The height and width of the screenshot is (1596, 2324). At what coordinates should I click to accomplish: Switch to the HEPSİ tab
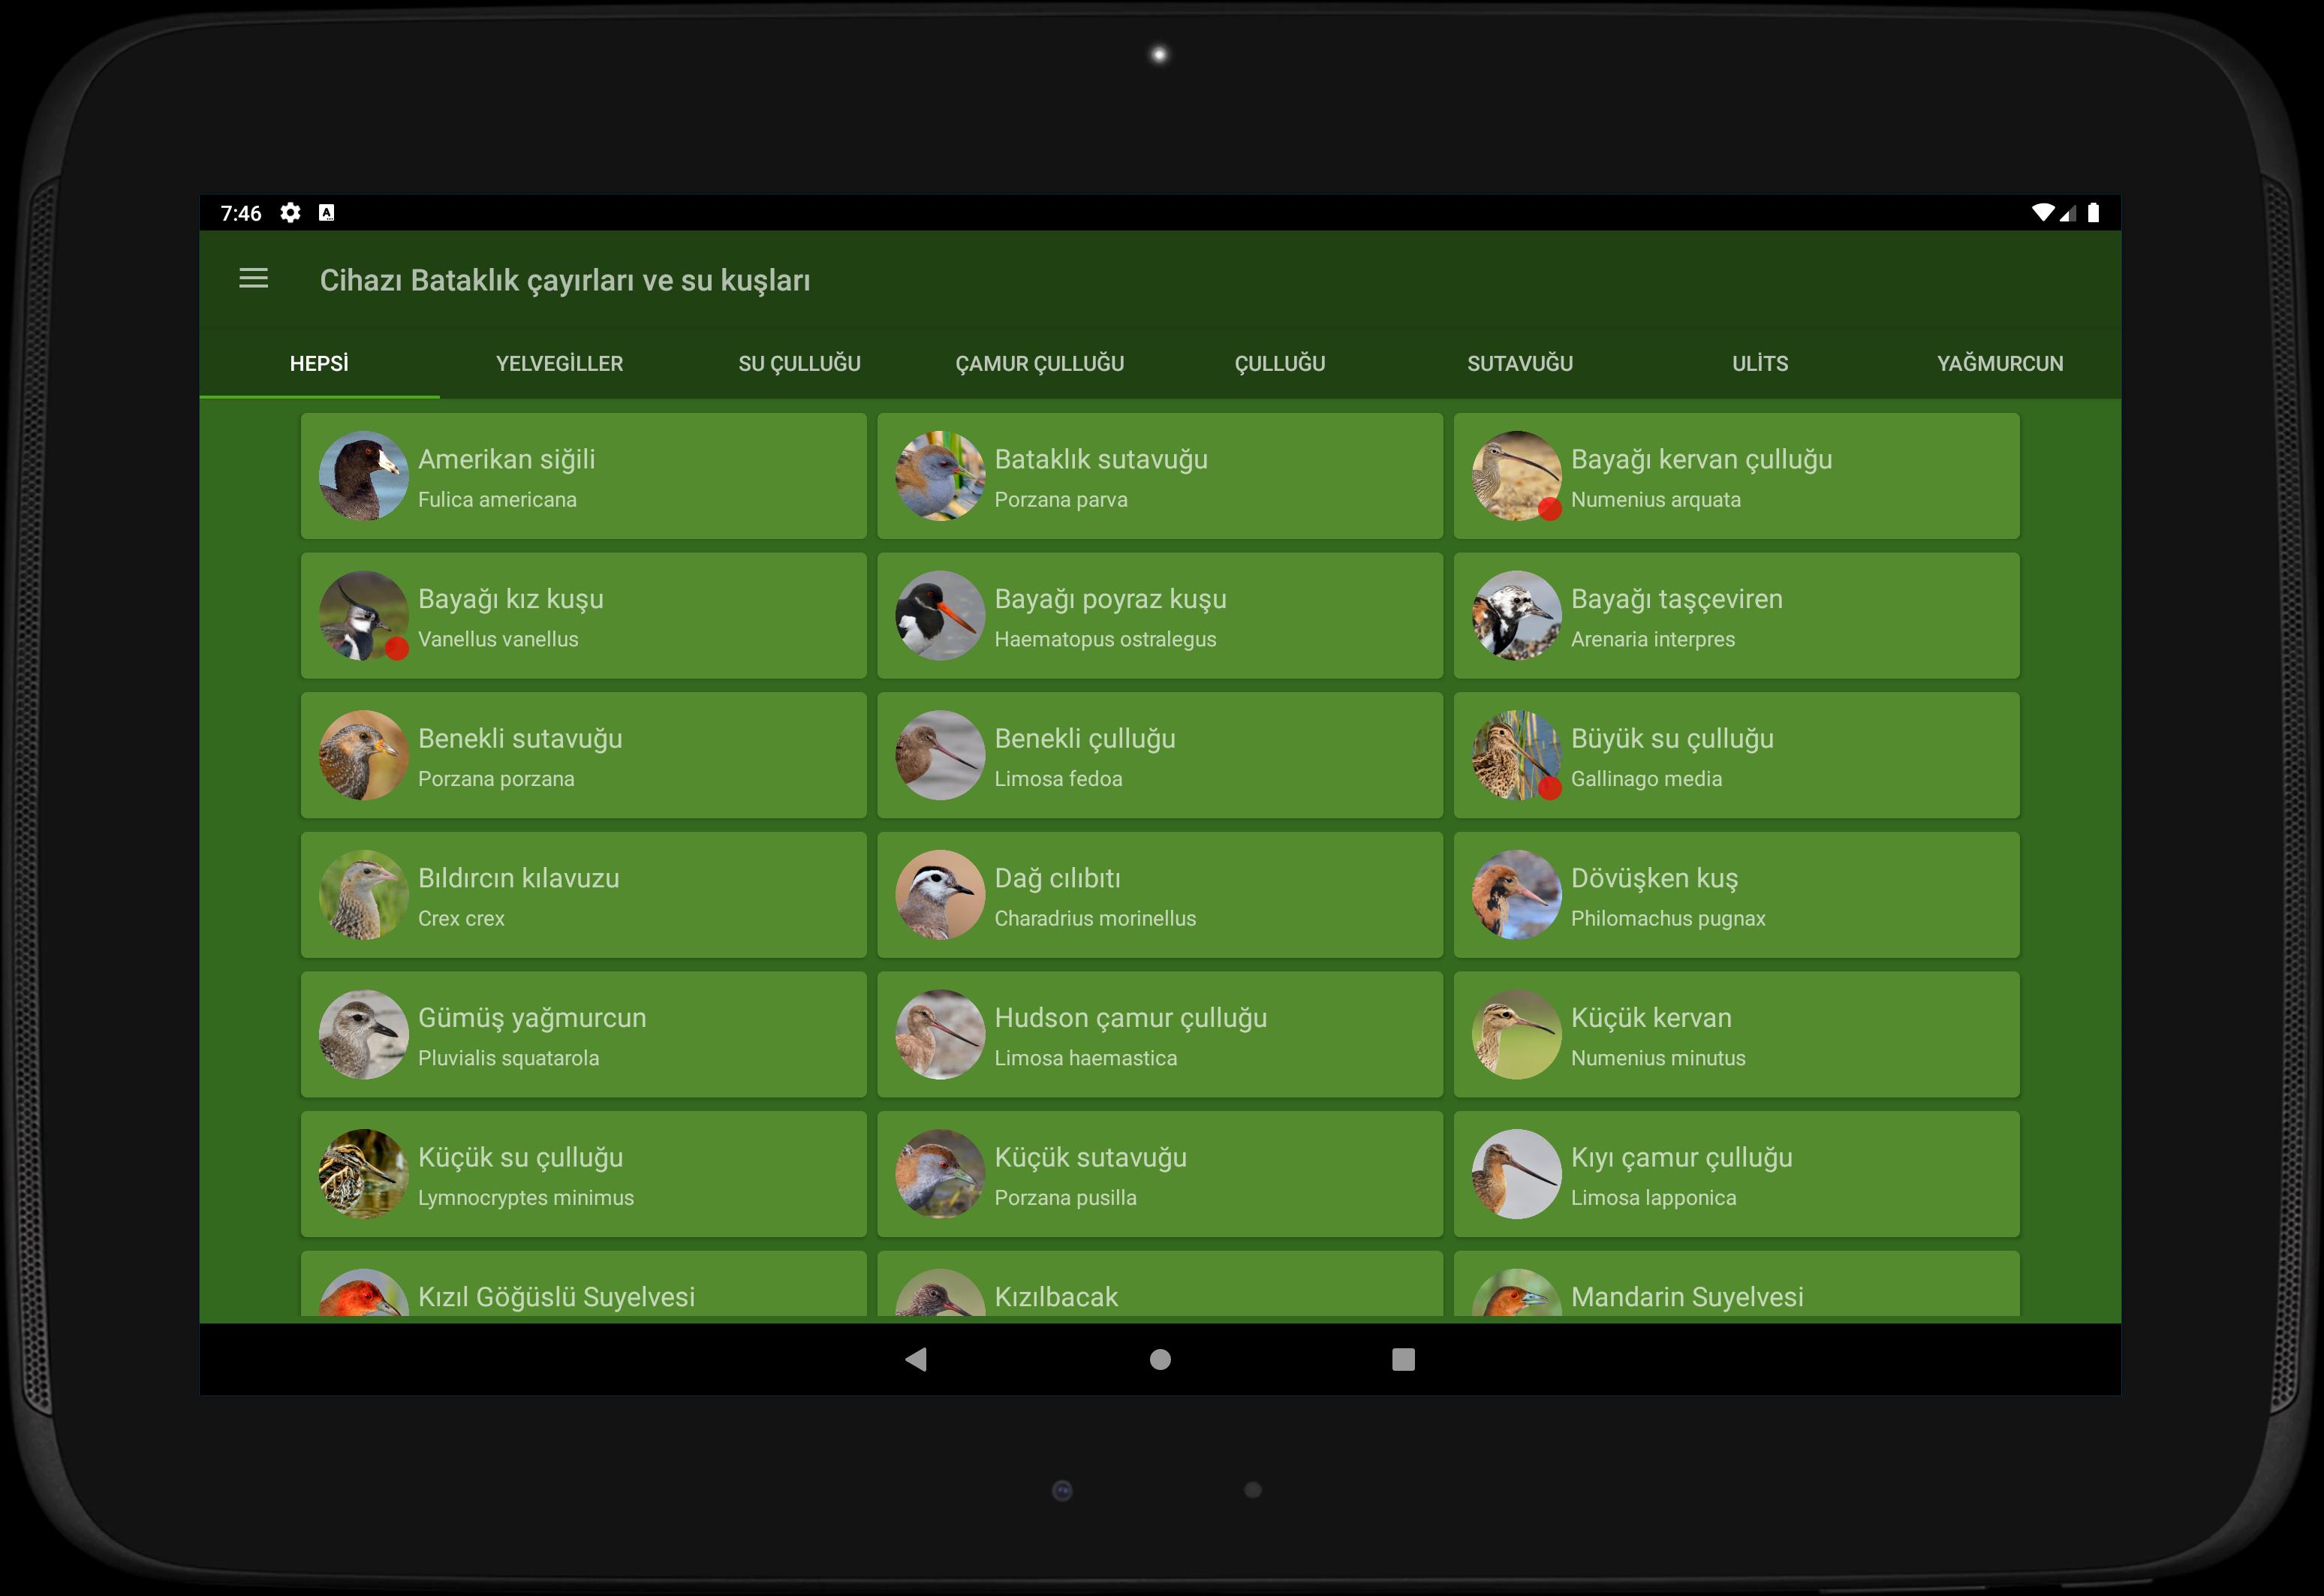319,363
